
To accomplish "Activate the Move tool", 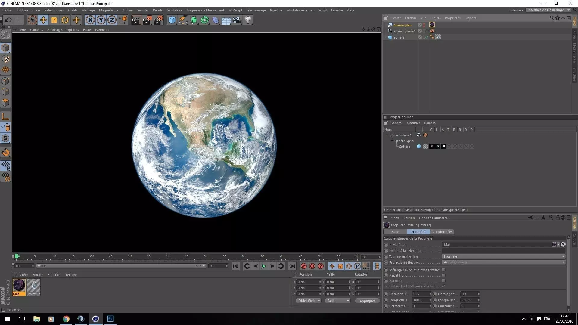I will (x=43, y=20).
